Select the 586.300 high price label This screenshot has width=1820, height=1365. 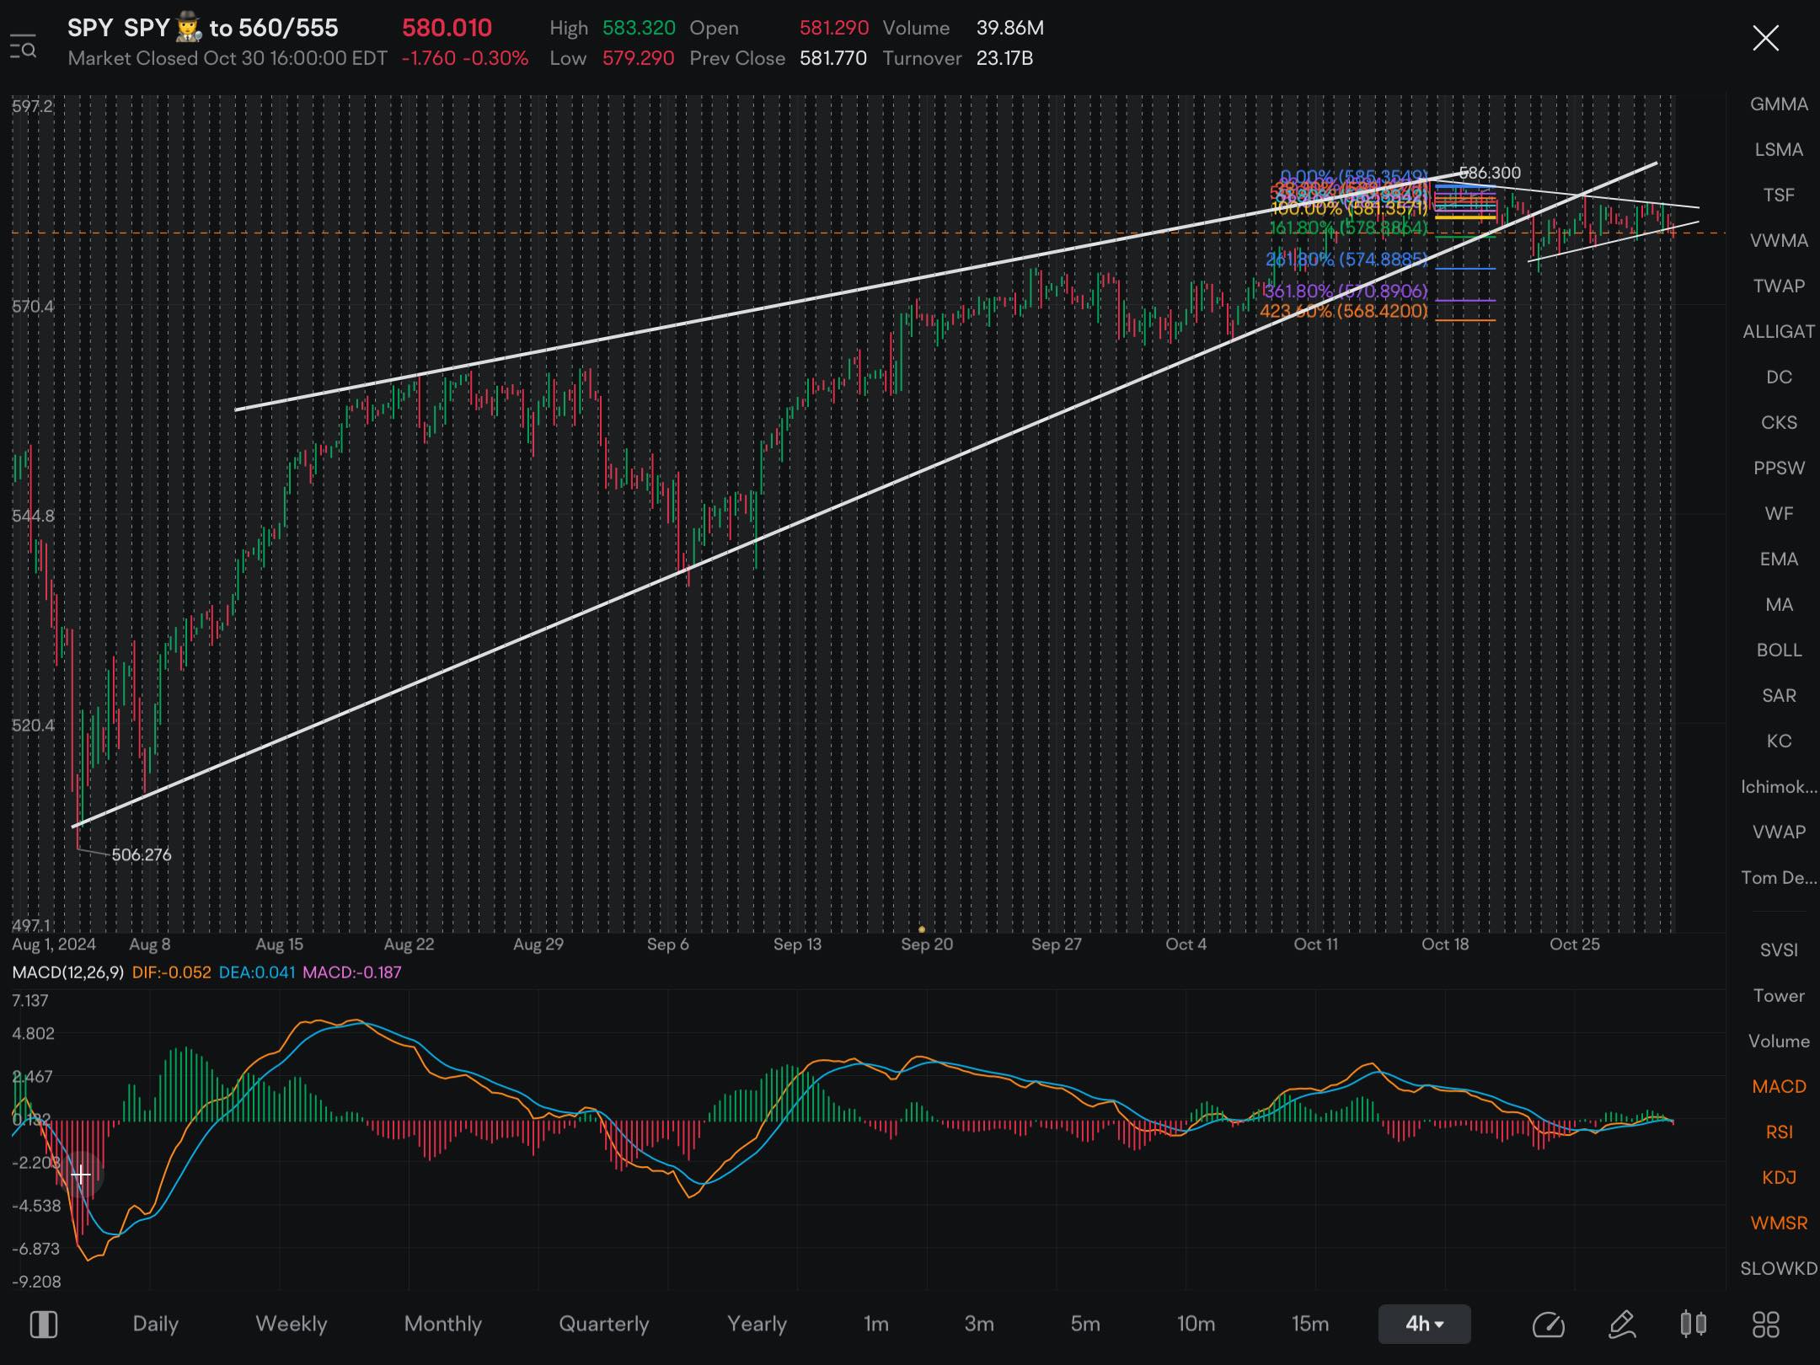(1490, 173)
